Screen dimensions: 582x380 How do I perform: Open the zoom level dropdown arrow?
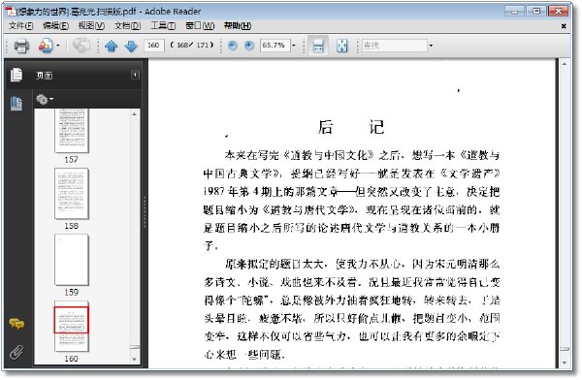coord(294,46)
